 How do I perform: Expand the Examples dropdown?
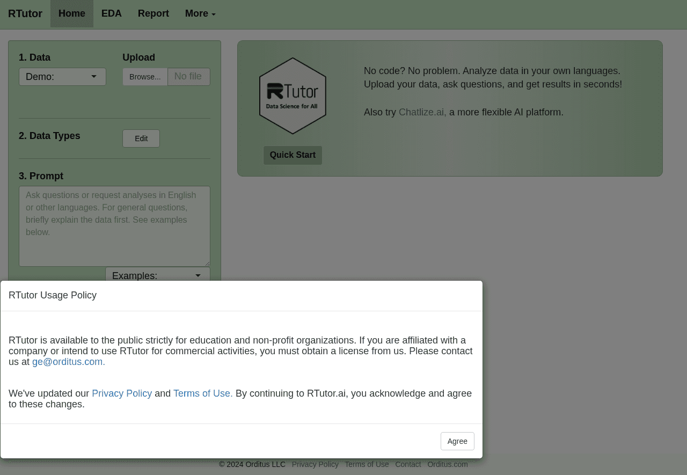[x=157, y=275]
